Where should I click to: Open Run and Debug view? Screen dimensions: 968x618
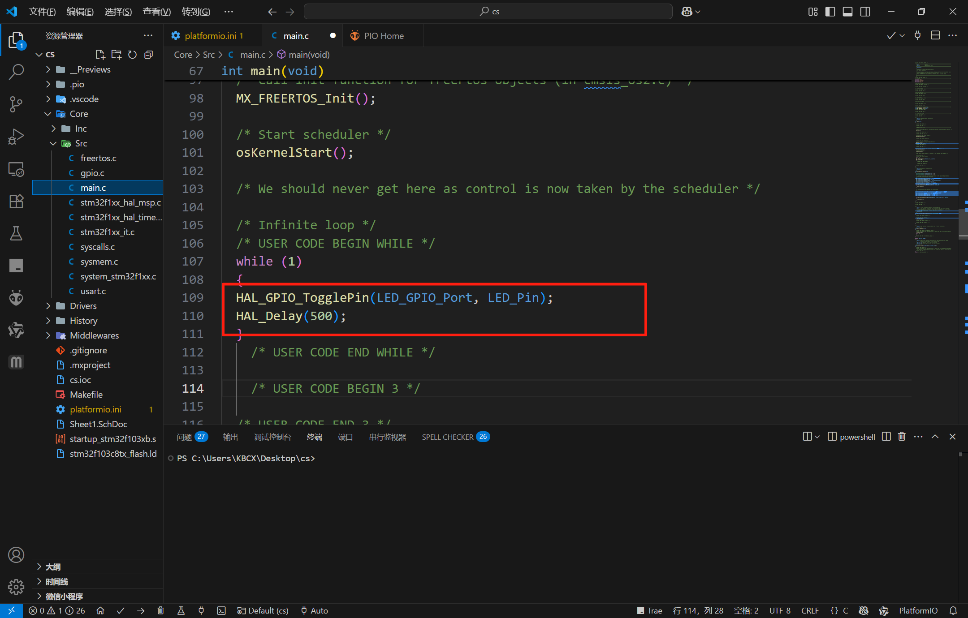[16, 137]
